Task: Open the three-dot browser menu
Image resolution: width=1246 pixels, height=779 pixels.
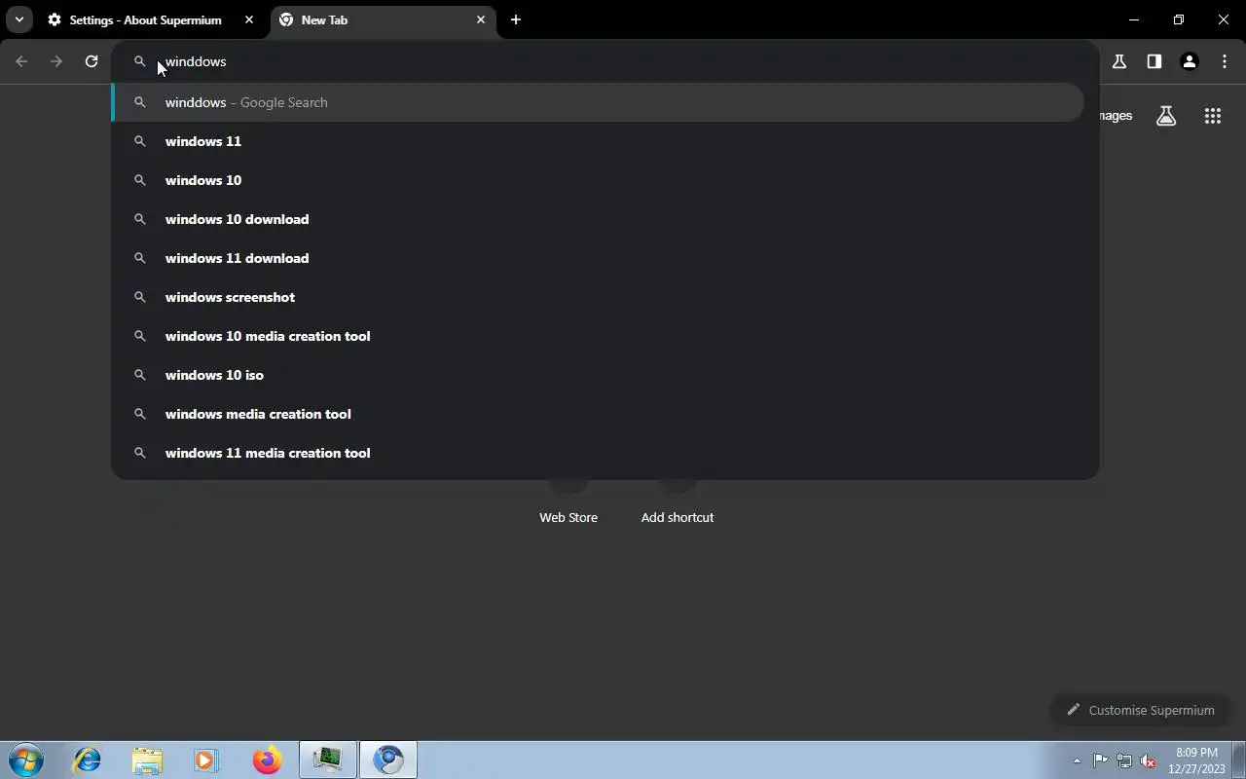Action: pos(1225,61)
